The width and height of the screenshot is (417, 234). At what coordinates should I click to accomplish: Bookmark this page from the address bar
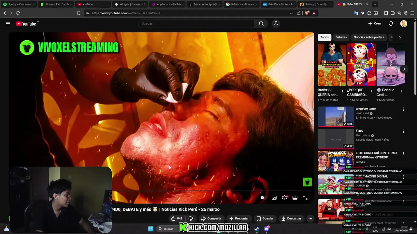tap(79, 13)
